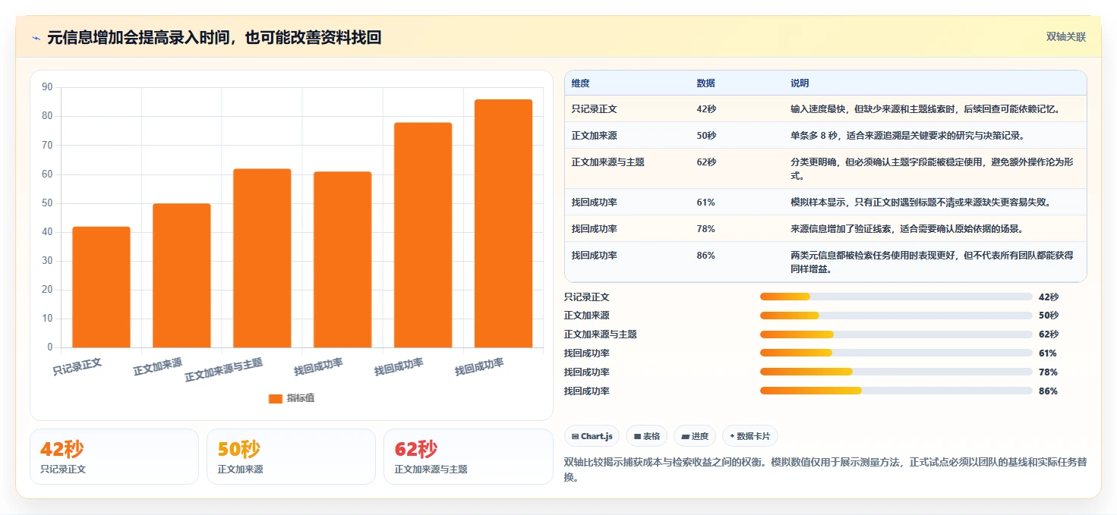Image resolution: width=1117 pixels, height=515 pixels.
Task: Click the chart bar for 正文加来源 at 50
Action: pyautogui.click(x=181, y=275)
